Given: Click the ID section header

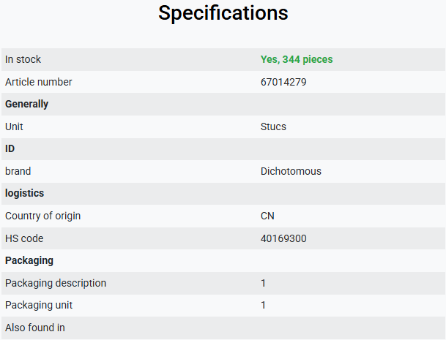Looking at the screenshot, I should coord(10,149).
